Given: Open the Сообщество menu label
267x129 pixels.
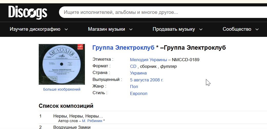Looking at the screenshot, I should pyautogui.click(x=237, y=29).
